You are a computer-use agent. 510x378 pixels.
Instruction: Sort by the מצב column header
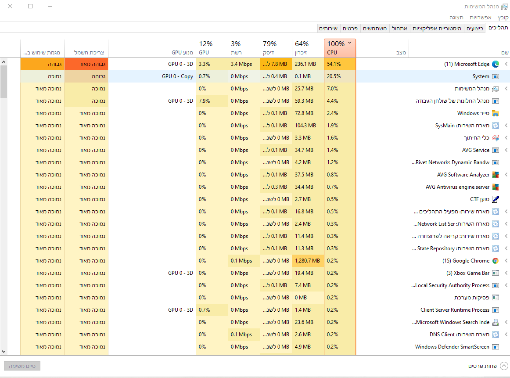click(x=382, y=48)
